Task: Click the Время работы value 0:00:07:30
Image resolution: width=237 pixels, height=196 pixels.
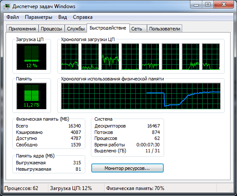Action: coord(148,145)
